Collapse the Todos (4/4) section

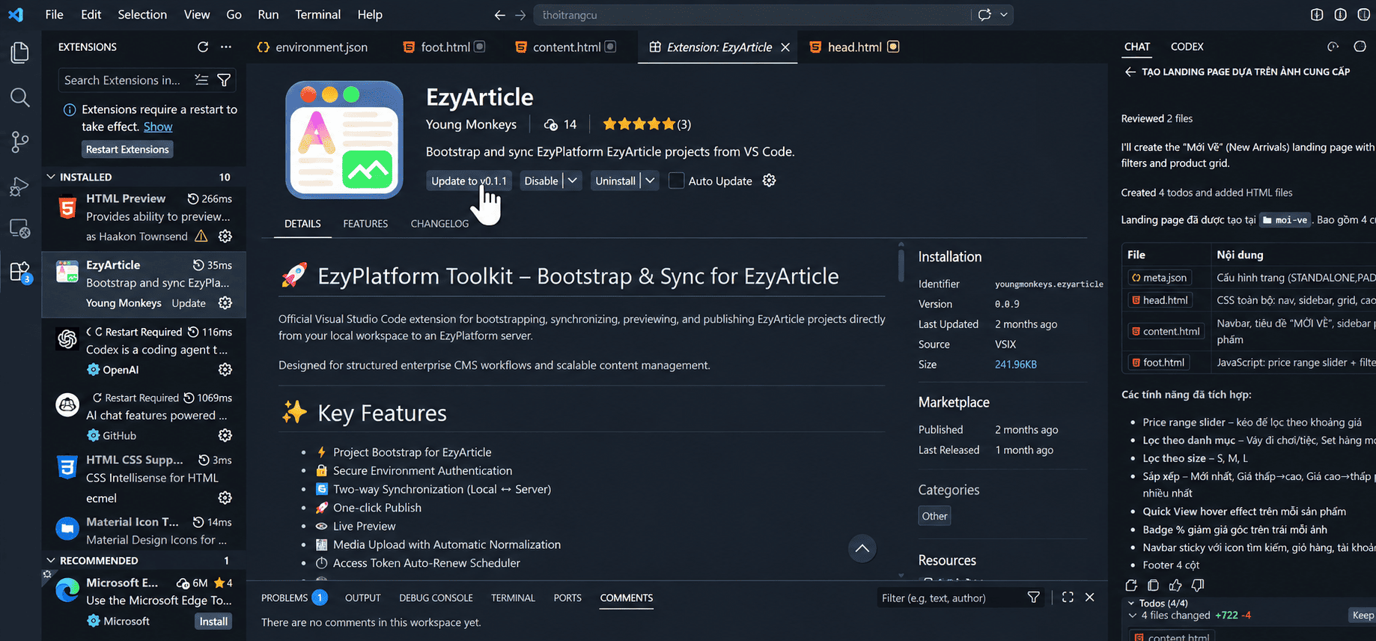(1131, 603)
